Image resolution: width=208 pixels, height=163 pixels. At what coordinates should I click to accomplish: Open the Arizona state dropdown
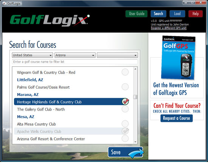(x=75, y=55)
